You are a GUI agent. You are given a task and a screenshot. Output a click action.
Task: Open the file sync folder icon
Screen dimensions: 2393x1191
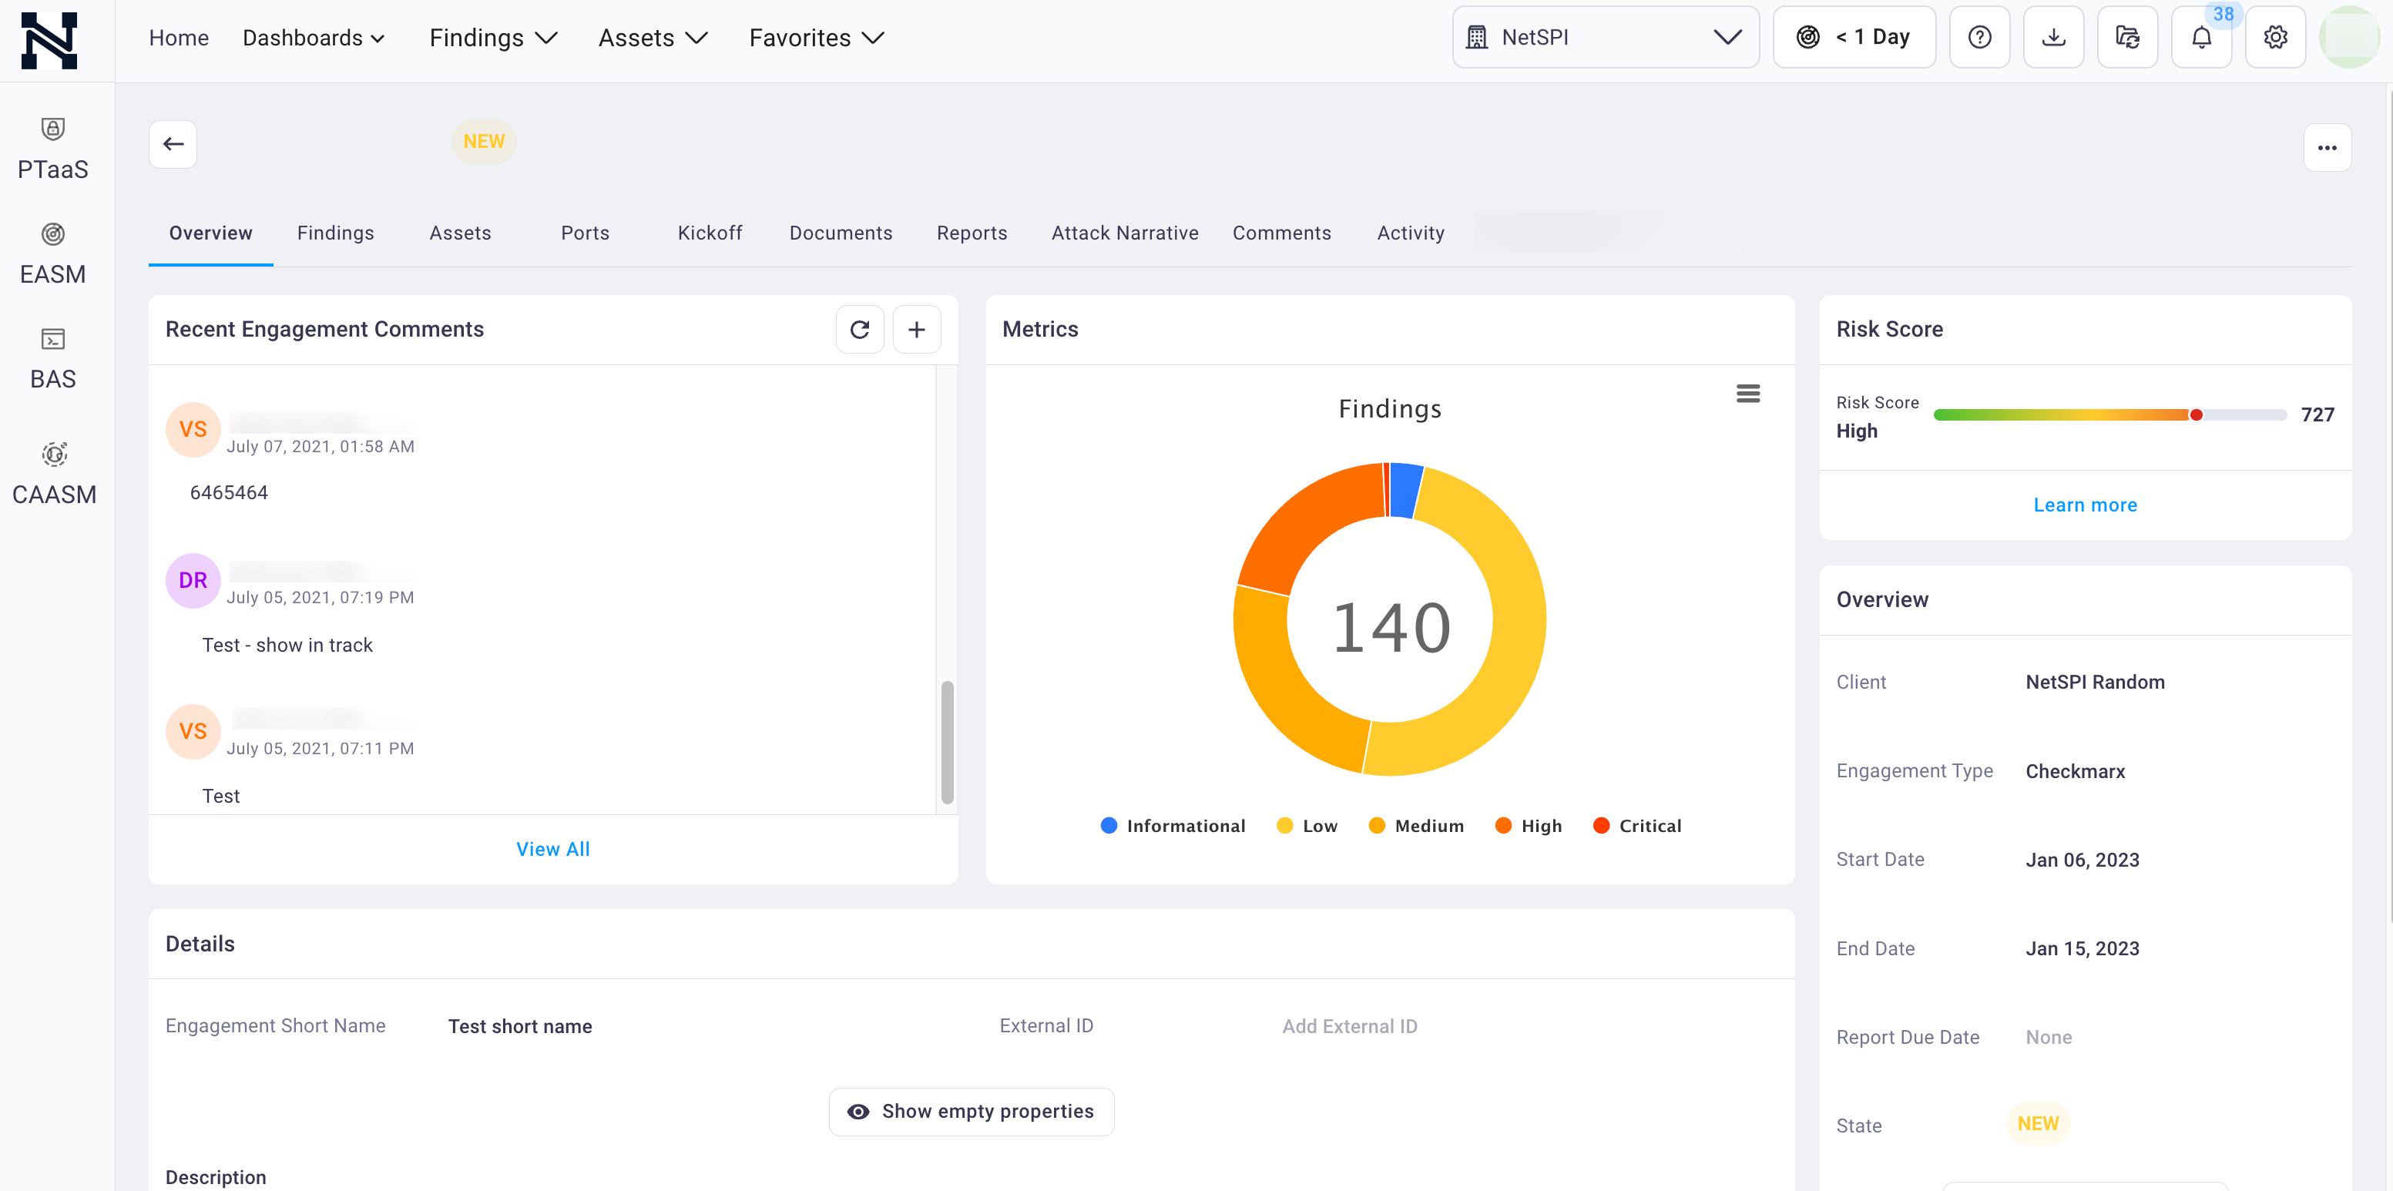pyautogui.click(x=2127, y=37)
